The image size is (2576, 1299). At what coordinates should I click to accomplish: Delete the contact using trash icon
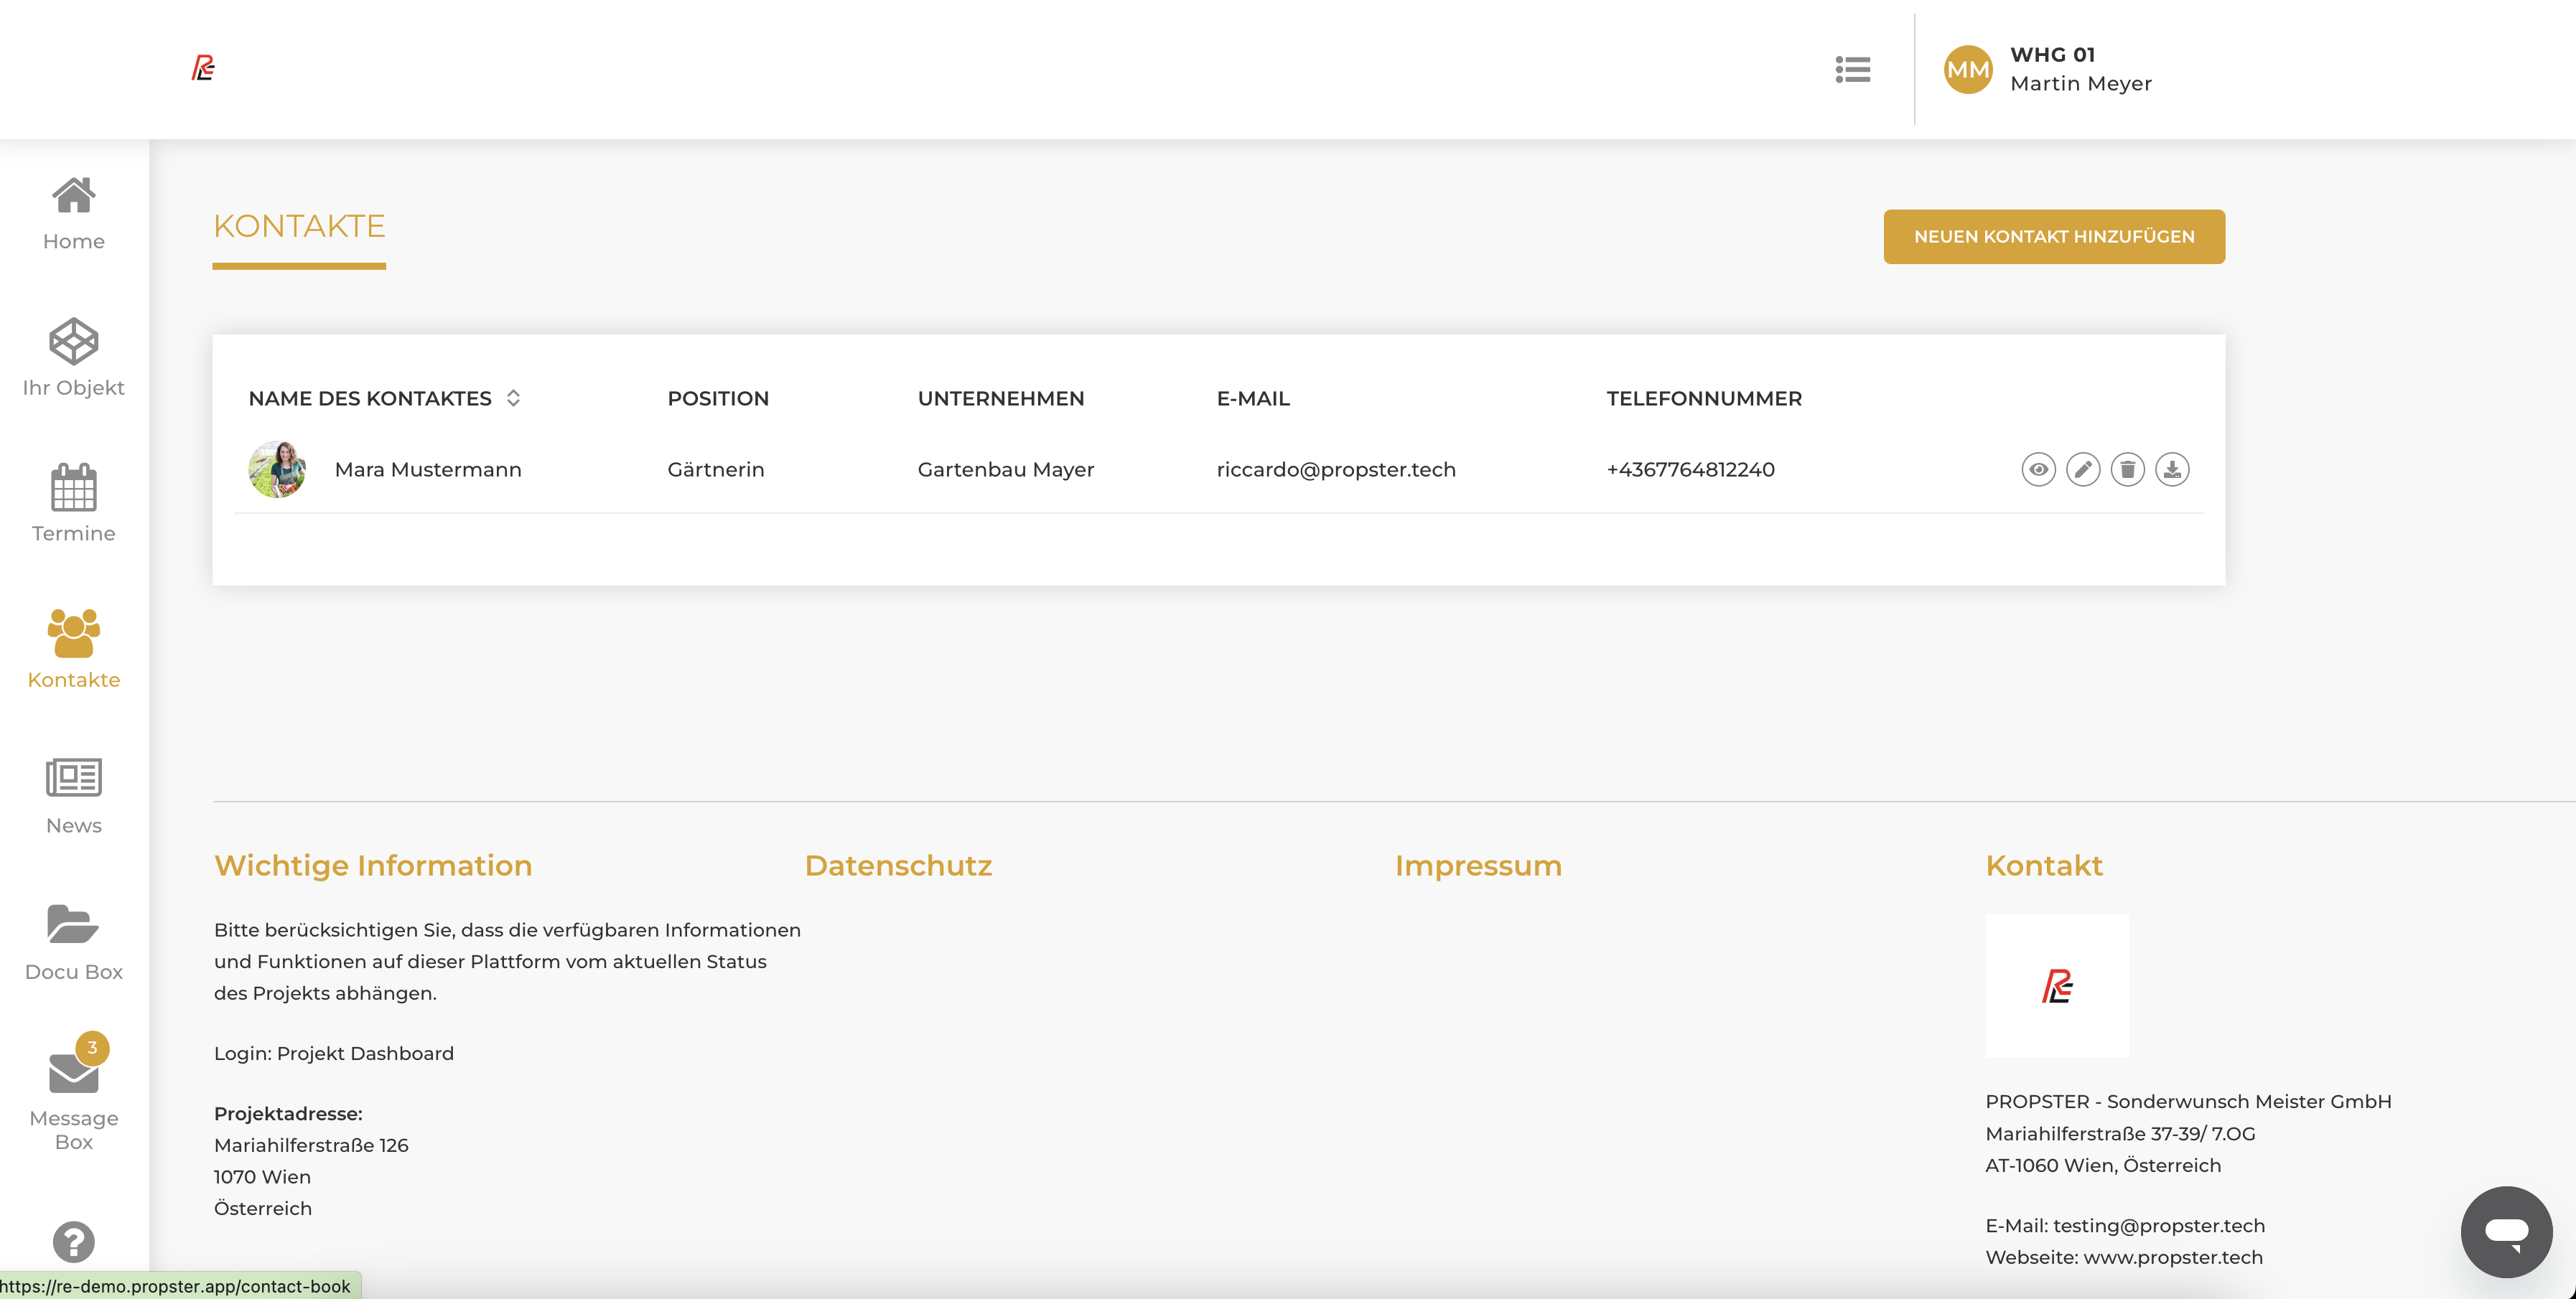point(2127,469)
